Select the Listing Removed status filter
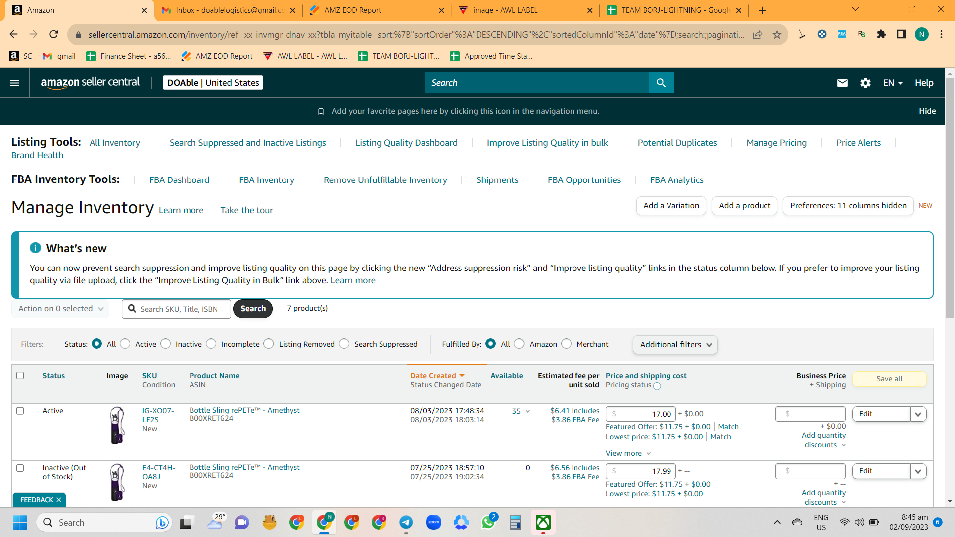 coord(269,344)
